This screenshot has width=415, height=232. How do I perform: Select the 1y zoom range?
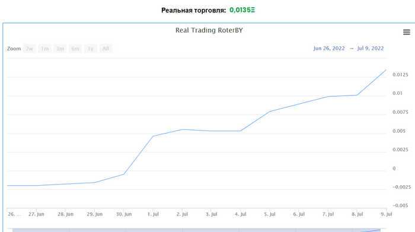click(91, 49)
